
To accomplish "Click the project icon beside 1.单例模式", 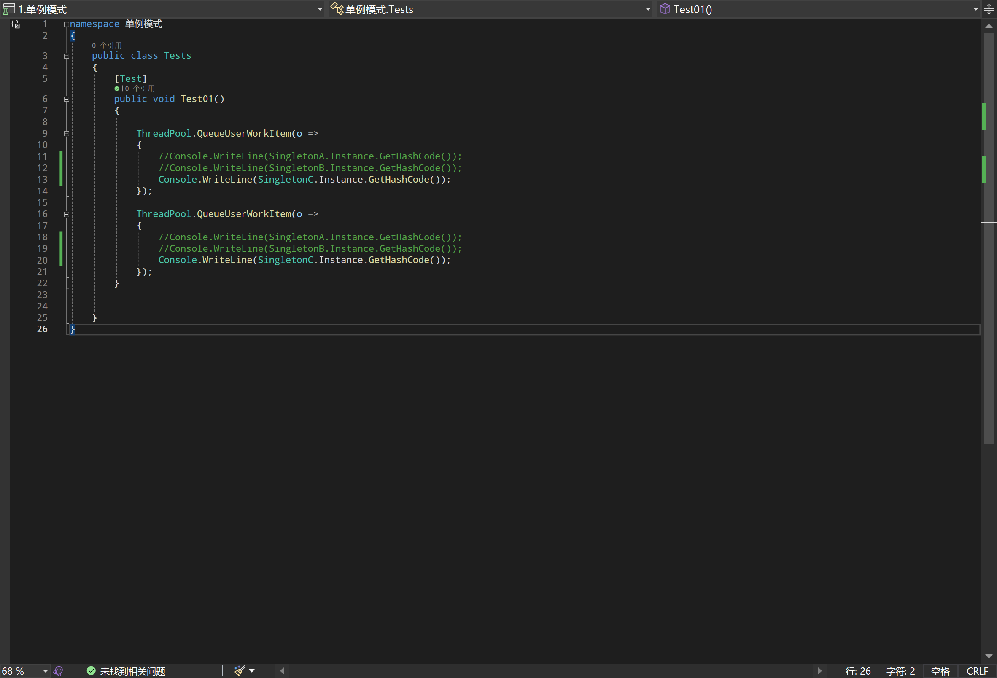I will pos(8,9).
